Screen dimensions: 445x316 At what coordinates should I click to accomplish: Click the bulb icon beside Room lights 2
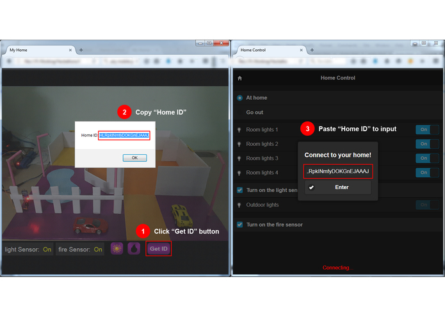(x=239, y=145)
